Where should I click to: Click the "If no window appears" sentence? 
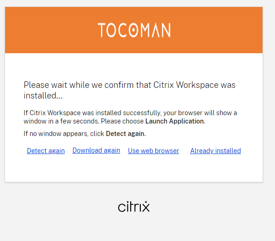point(85,134)
